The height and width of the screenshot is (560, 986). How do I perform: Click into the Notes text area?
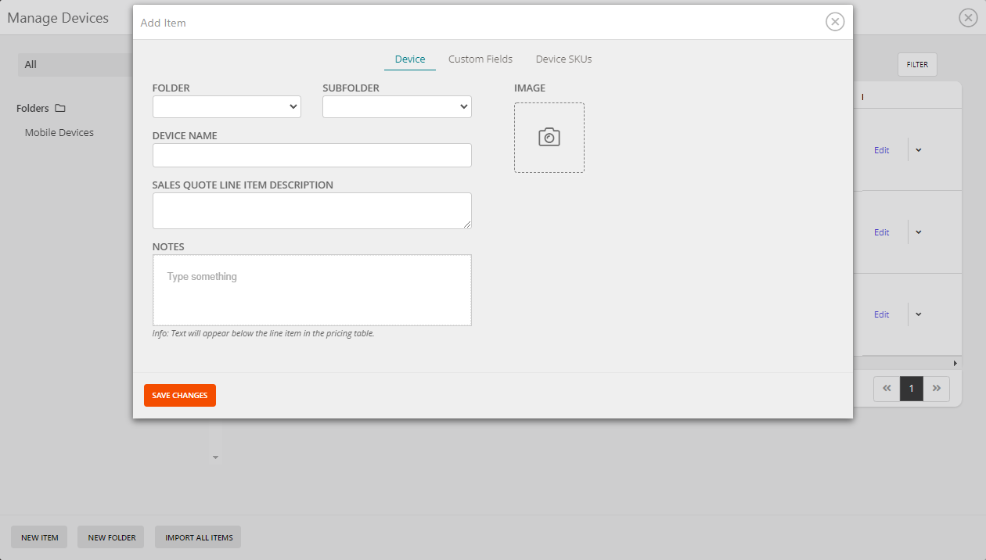tap(311, 289)
